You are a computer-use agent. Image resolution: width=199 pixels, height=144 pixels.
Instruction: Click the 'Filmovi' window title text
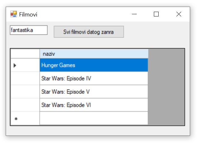pyautogui.click(x=28, y=14)
